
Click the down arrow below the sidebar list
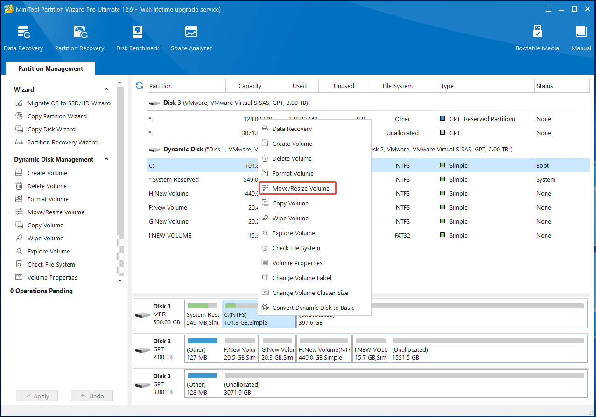pos(120,280)
